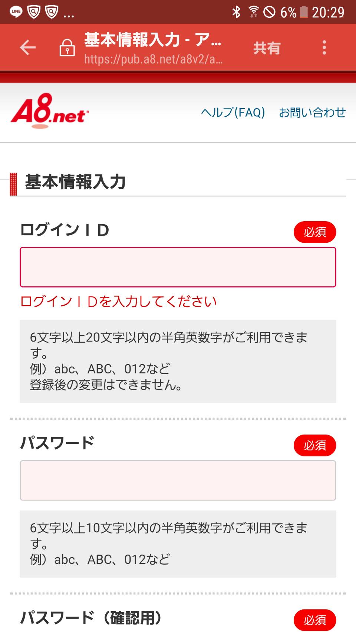This screenshot has width=356, height=632.
Task: Focus the ログインID input field
Action: 178,267
